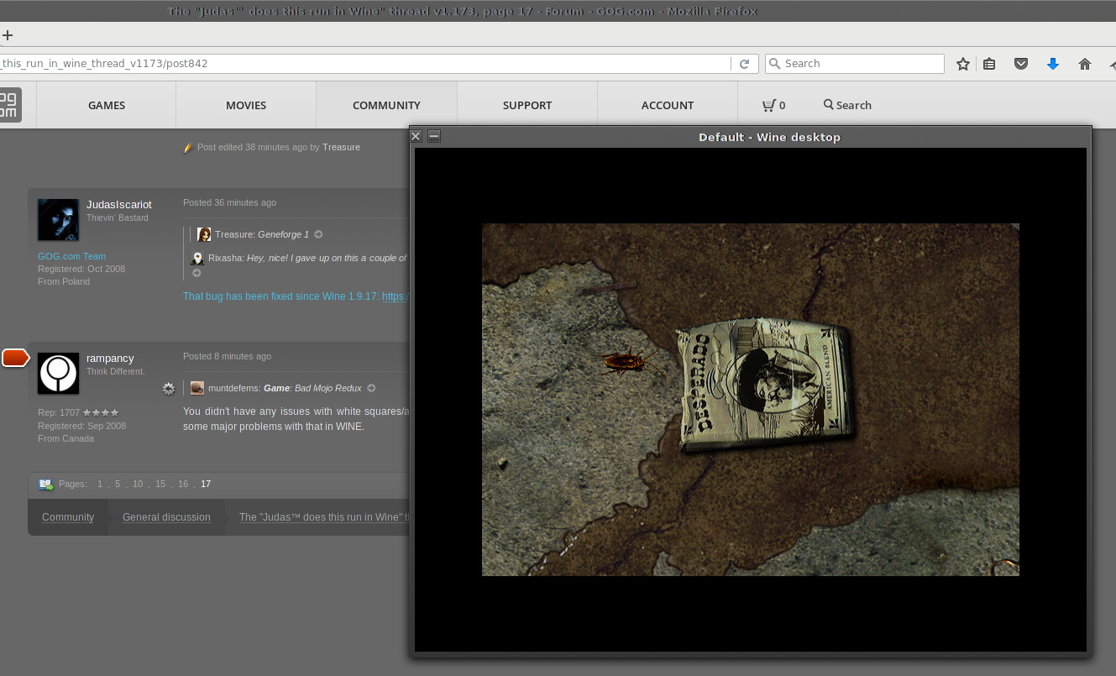This screenshot has height=676, width=1116.
Task: Open Firefox downloads blue arrow
Action: click(1053, 64)
